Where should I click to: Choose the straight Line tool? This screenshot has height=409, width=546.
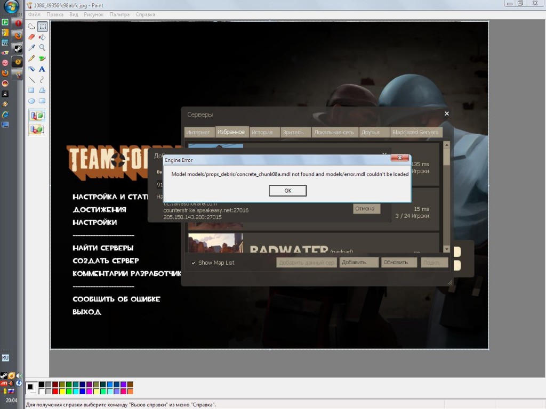coord(31,80)
